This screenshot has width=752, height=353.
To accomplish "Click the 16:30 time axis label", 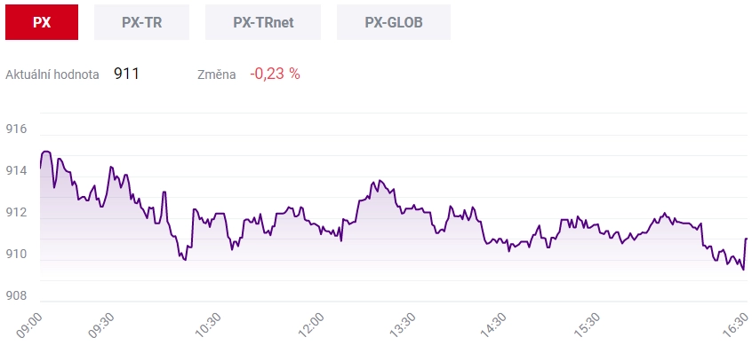I will (736, 325).
